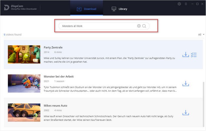Open the Monster bei der Arbeit title
Screen dimensions: 206x131
click(x=59, y=77)
